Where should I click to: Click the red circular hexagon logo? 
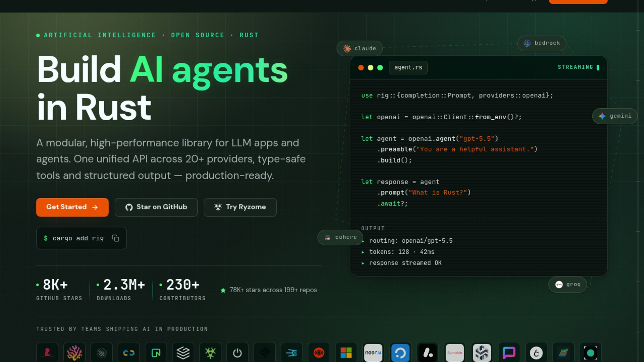click(x=319, y=353)
